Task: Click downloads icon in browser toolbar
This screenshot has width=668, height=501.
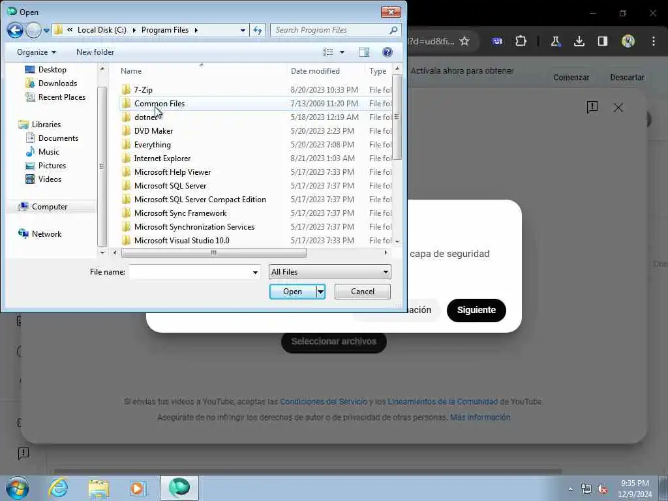Action: 579,41
